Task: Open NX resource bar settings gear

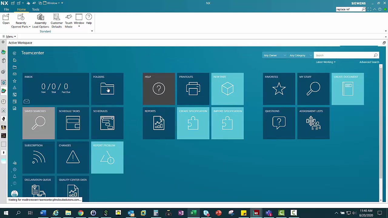Action: pos(3,43)
